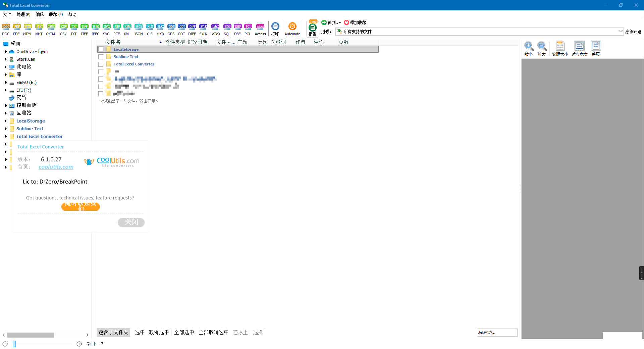Choose the PCL conversion icon
644x349 pixels.
coord(248,29)
